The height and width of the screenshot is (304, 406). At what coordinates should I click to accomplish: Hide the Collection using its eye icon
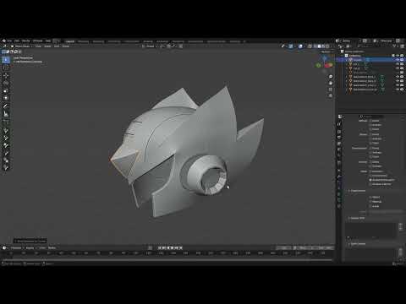coord(398,56)
